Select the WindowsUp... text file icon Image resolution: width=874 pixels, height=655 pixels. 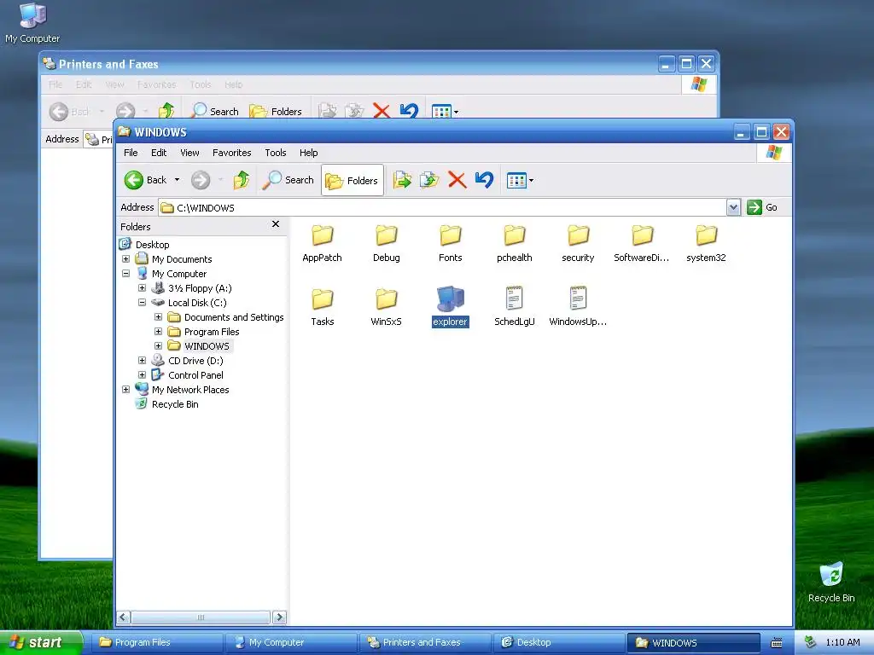578,298
